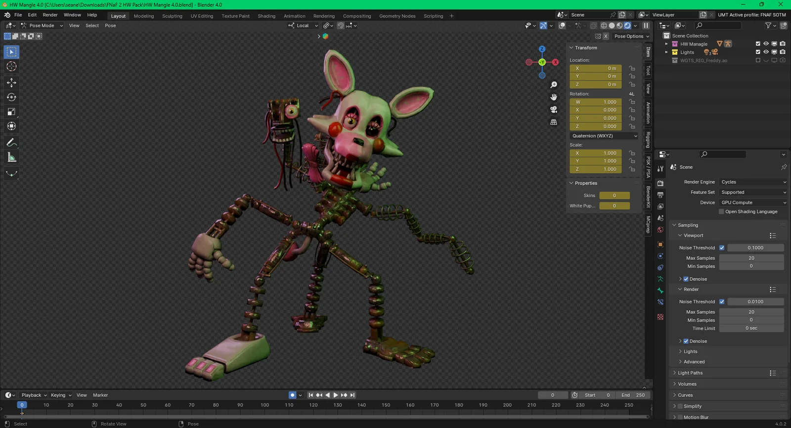Play the animation forward
This screenshot has height=428, width=791.
tap(336, 395)
